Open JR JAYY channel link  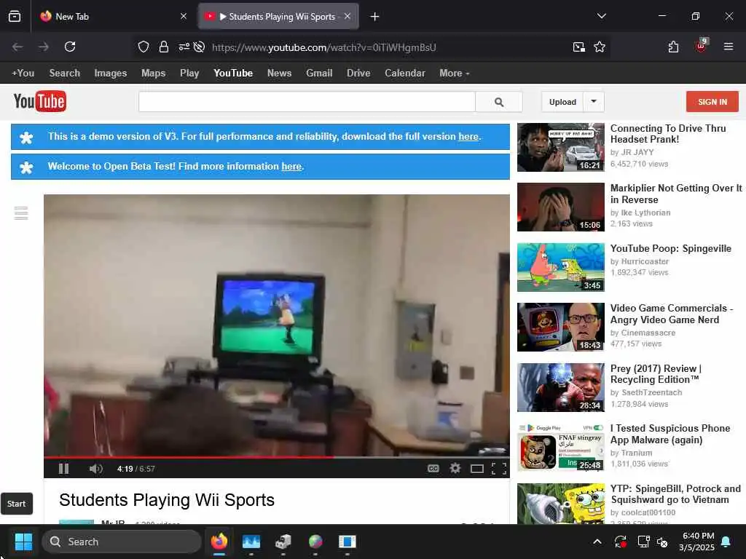click(x=637, y=152)
